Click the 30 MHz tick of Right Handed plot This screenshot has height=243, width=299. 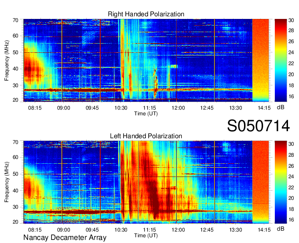(15, 85)
